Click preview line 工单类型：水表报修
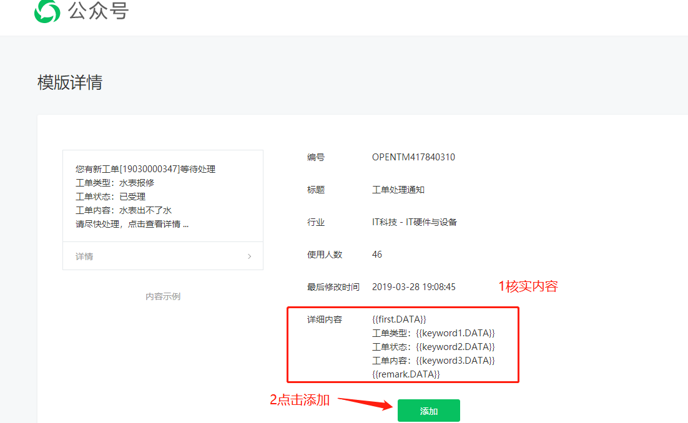This screenshot has height=423, width=688. click(114, 183)
